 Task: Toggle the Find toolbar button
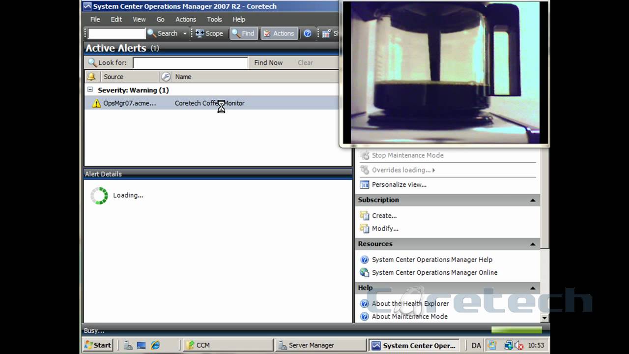(243, 33)
